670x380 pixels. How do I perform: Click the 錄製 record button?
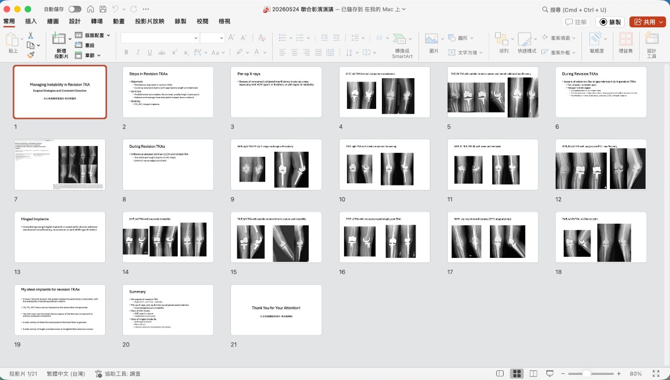[610, 22]
